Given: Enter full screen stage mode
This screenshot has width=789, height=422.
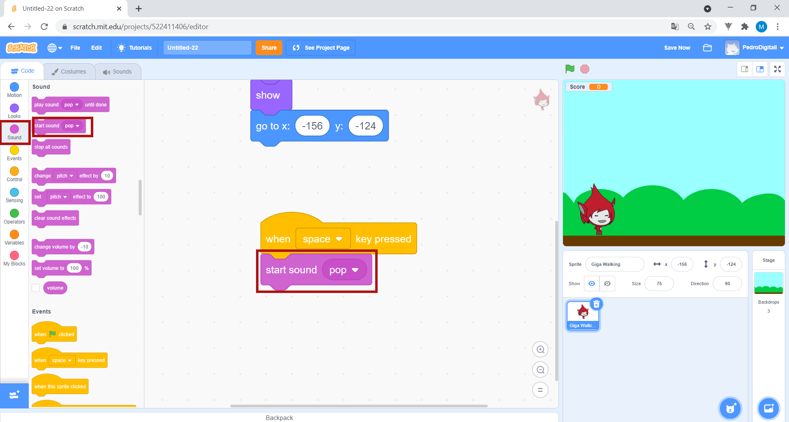Looking at the screenshot, I should (x=777, y=69).
